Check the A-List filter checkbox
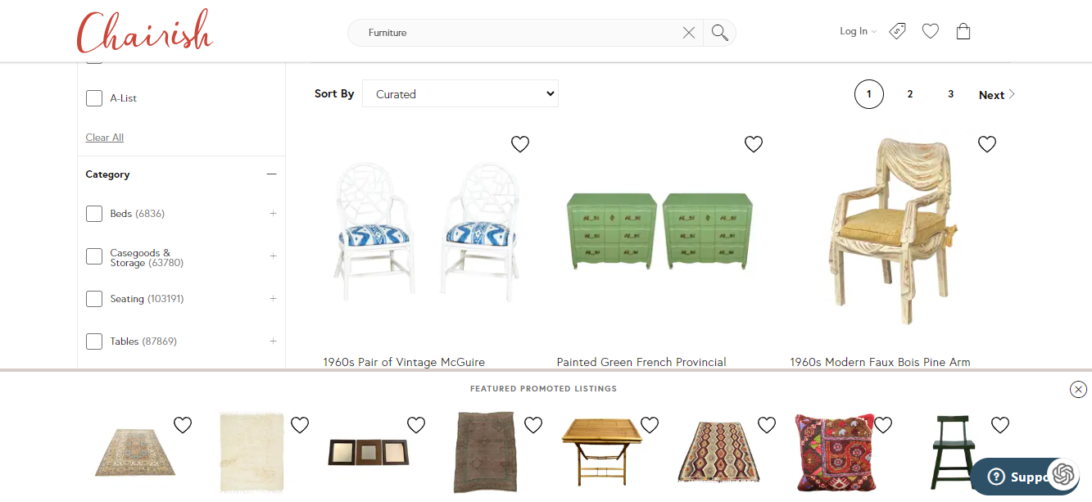The image size is (1092, 502). (94, 98)
